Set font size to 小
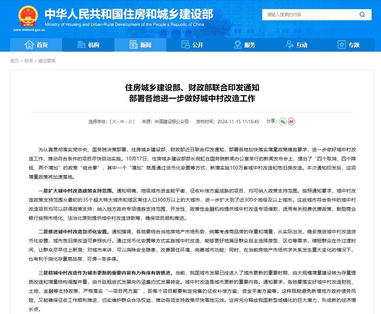This screenshot has height=314, width=381. (x=130, y=122)
